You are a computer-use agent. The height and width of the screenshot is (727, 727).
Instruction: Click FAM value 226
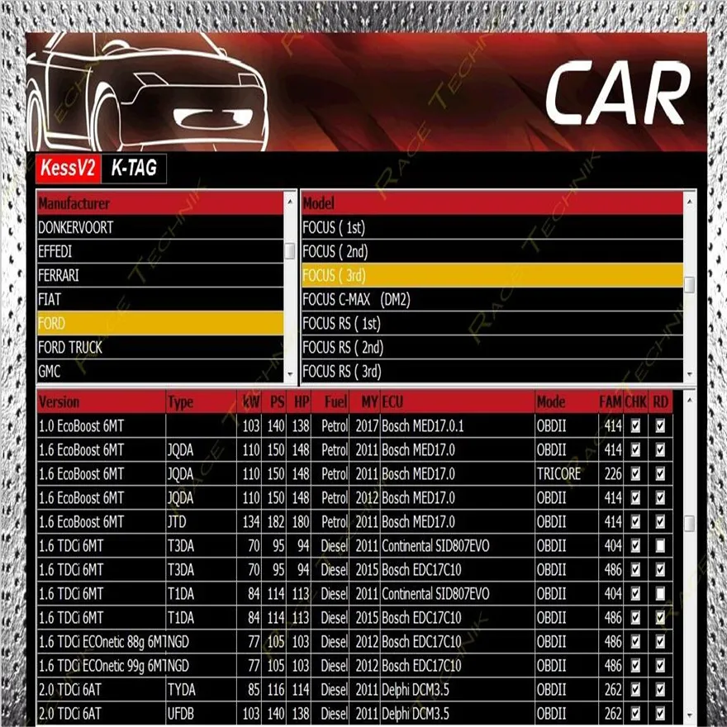(611, 474)
